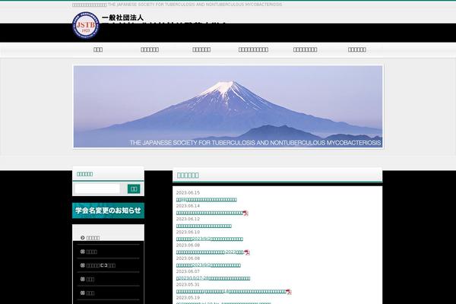The height and width of the screenshot is (304, 456).
Task: Open the fifth top navigation menu item
Action: [x=305, y=49]
